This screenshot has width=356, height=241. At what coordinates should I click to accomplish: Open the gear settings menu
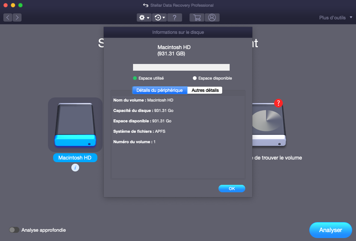[144, 17]
